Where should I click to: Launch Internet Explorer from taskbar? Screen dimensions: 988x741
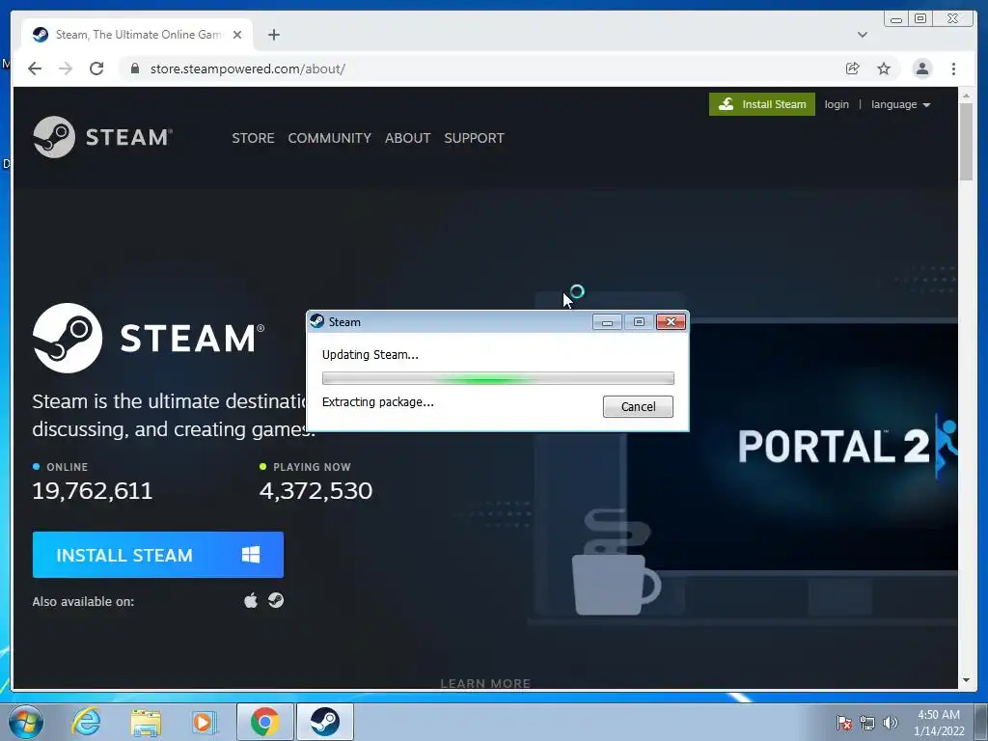pyautogui.click(x=86, y=722)
